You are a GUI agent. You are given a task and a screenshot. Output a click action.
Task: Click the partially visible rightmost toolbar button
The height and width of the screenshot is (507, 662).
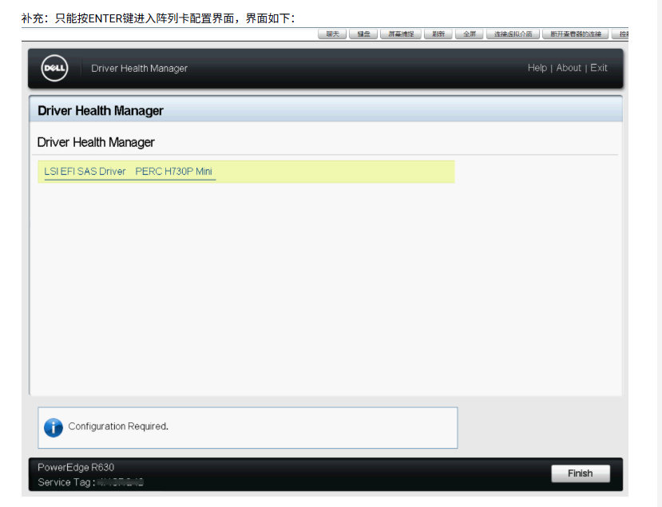click(621, 34)
